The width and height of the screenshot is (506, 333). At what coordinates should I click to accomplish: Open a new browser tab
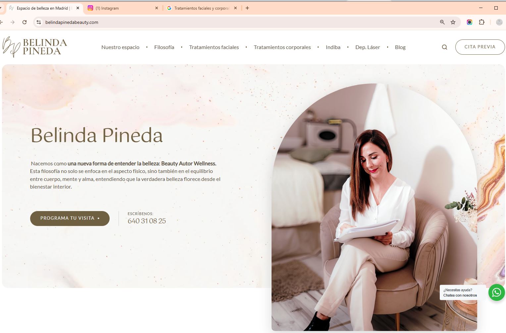[x=247, y=8]
